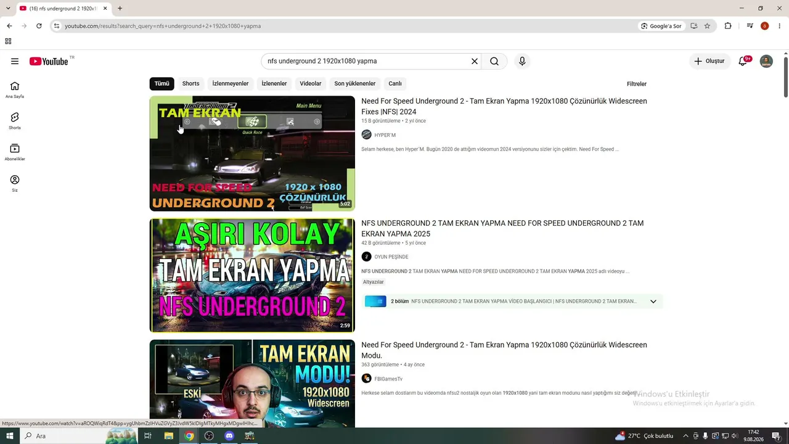The image size is (789, 444).
Task: Open the AŞIRI KOLAY video thumbnail
Action: point(252,275)
